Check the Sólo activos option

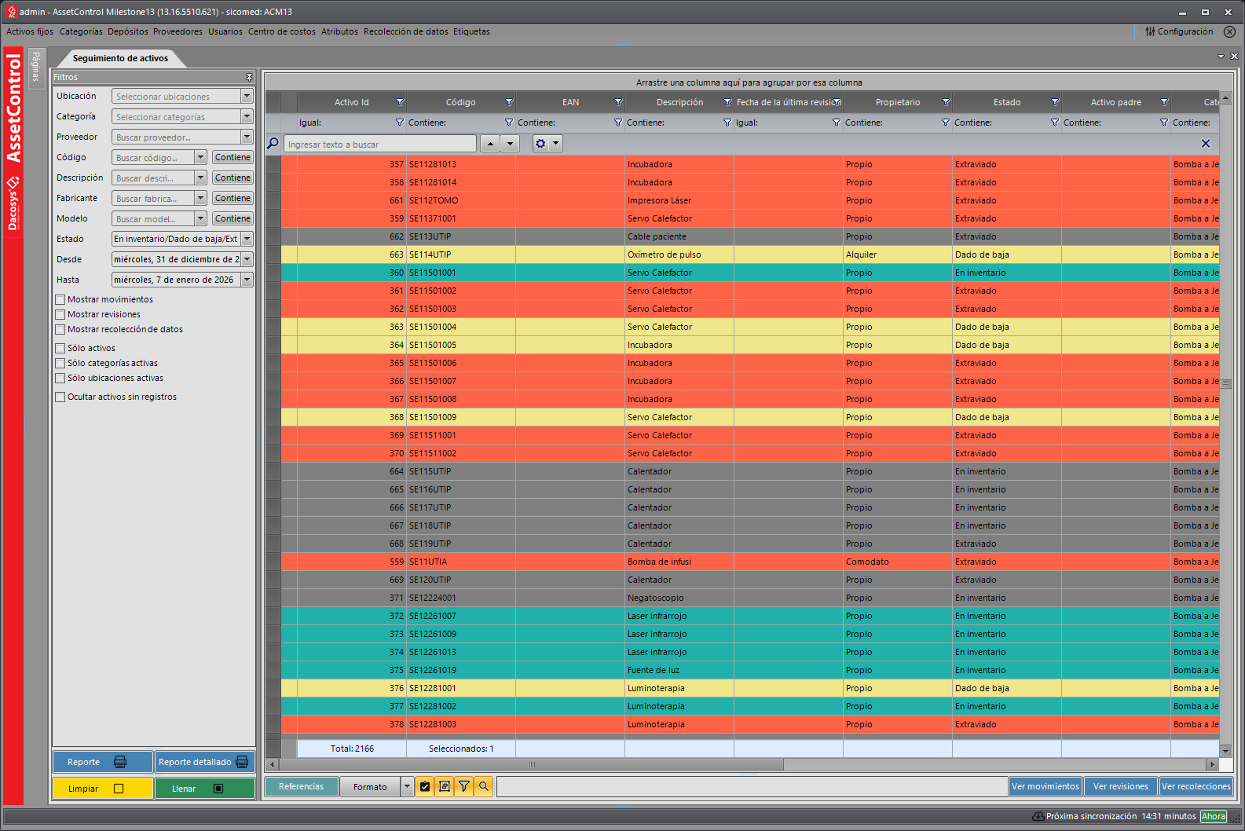tap(60, 348)
